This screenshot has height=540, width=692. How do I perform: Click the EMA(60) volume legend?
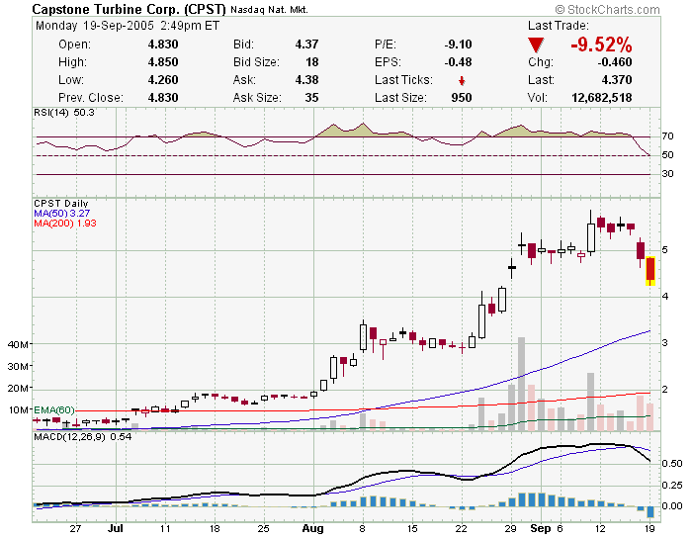[54, 410]
